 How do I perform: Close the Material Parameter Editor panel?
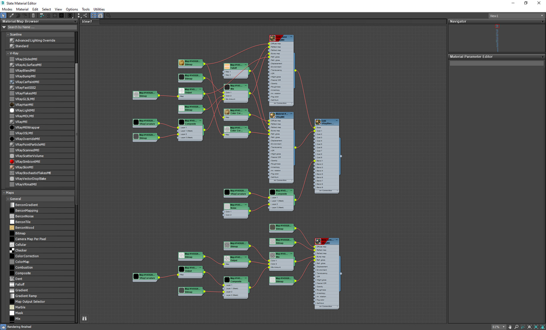click(543, 57)
